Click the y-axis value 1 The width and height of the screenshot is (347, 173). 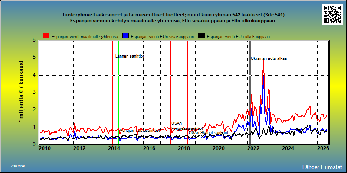point(34,127)
